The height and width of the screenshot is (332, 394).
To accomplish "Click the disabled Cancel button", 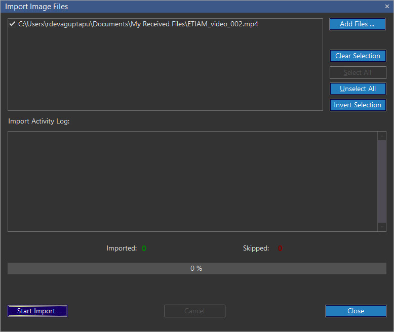I will point(194,311).
